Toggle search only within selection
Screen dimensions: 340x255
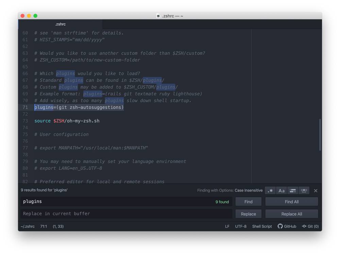coord(293,190)
